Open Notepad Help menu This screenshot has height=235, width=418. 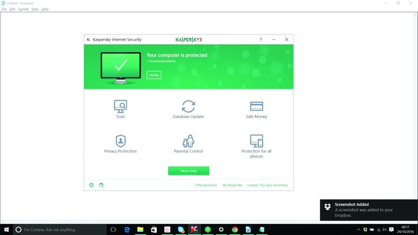coord(45,9)
